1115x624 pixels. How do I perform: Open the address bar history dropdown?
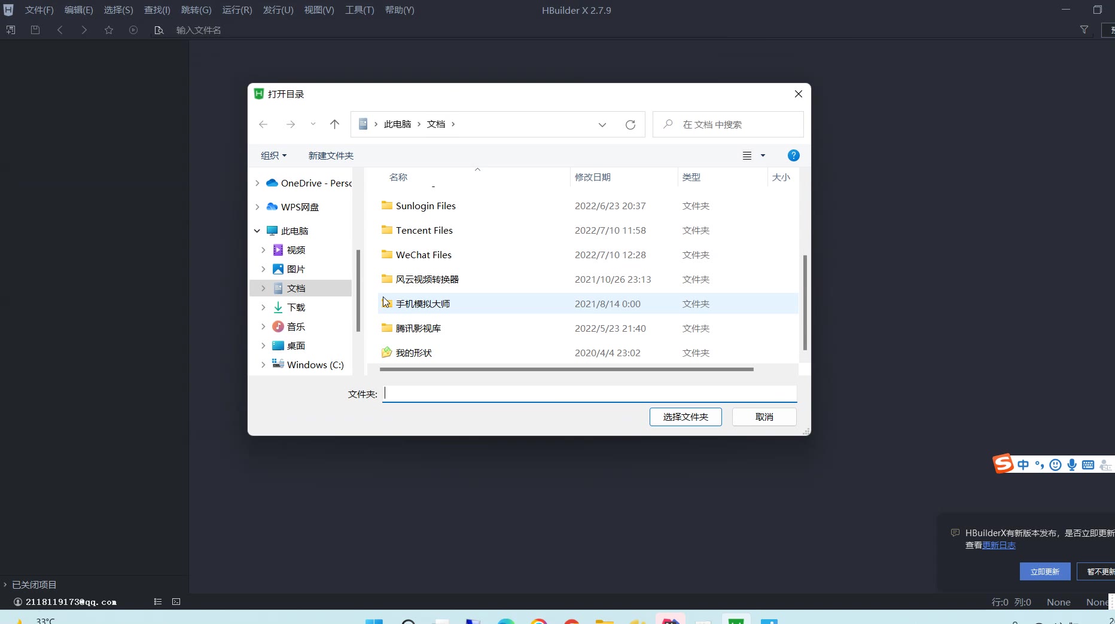(602, 124)
